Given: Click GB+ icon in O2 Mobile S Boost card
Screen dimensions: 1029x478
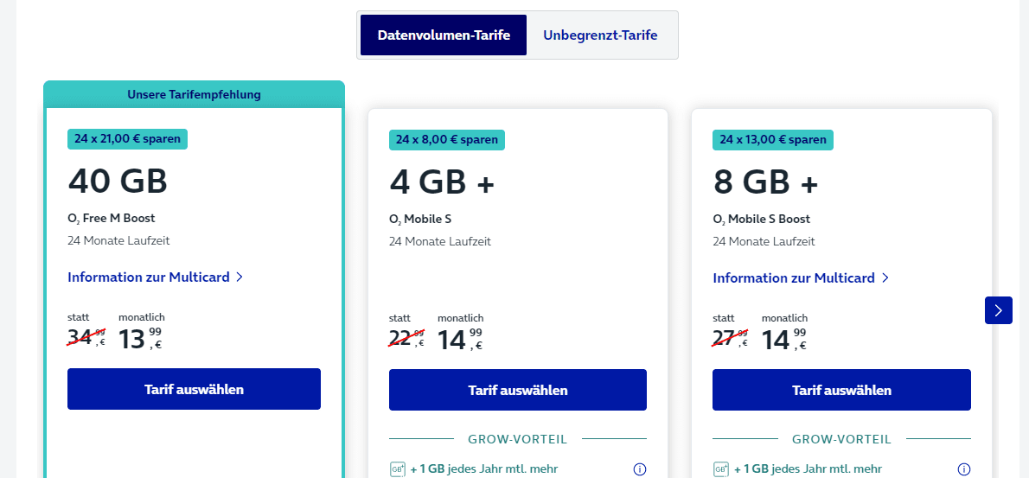Looking at the screenshot, I should (x=721, y=469).
